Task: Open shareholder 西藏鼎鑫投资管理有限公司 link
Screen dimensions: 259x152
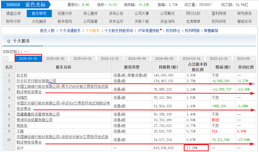Action: [38, 114]
